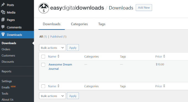Go to Discounts submenu
Image resolution: width=188 pixels, height=102 pixels.
click(8, 62)
